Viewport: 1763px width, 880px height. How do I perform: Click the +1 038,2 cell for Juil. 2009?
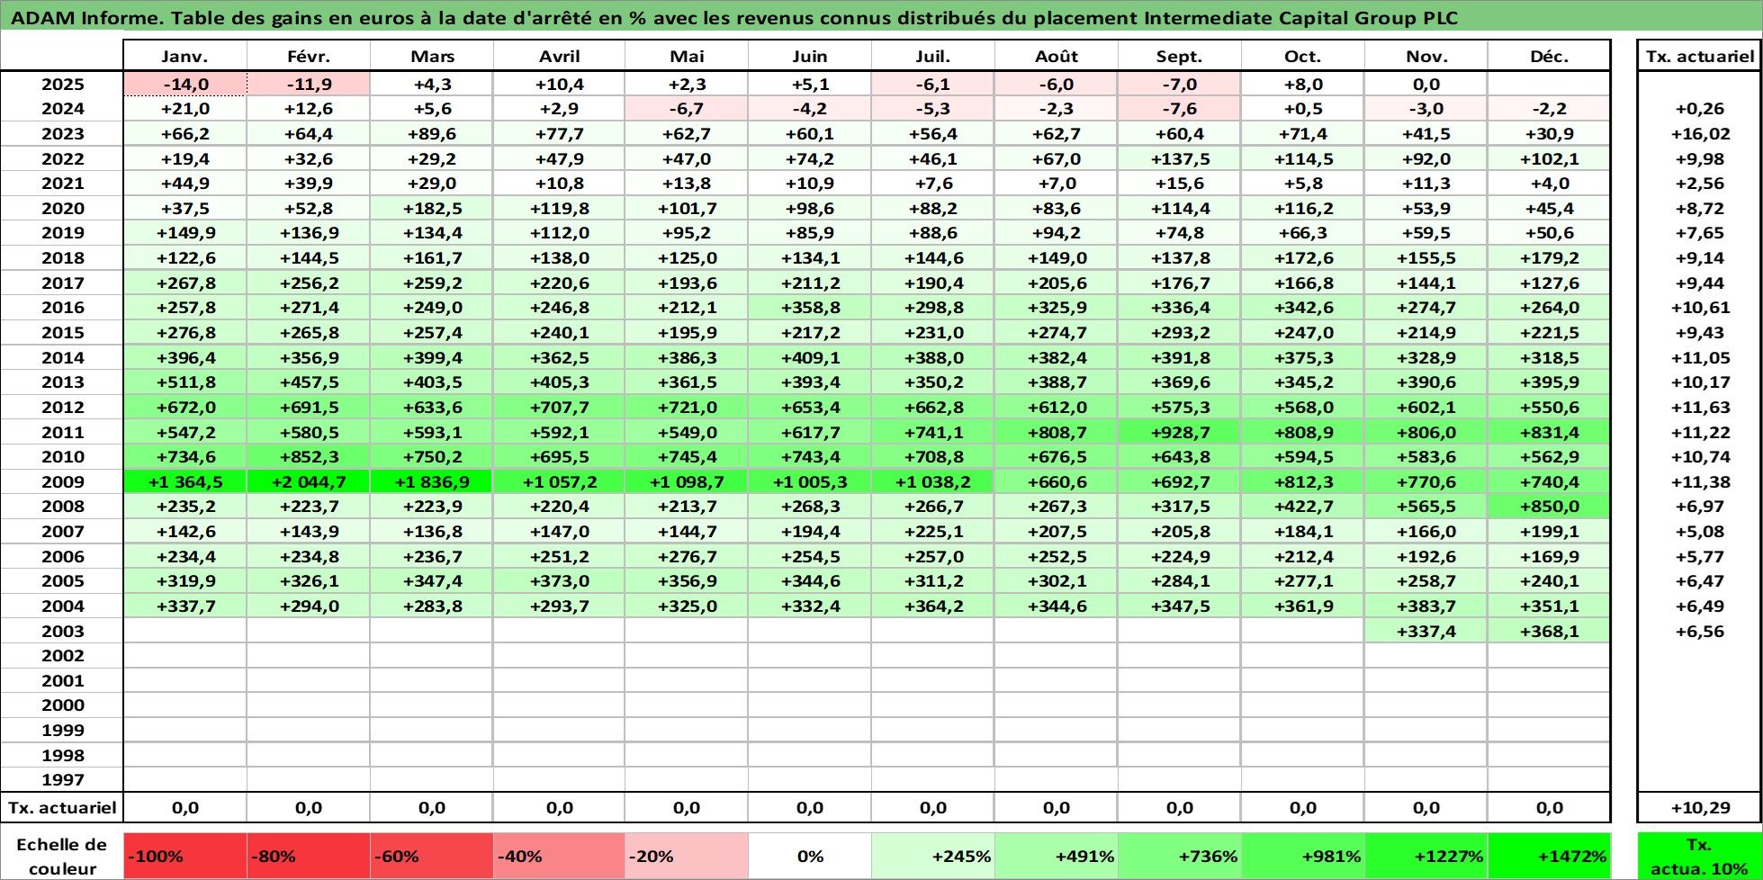(933, 481)
